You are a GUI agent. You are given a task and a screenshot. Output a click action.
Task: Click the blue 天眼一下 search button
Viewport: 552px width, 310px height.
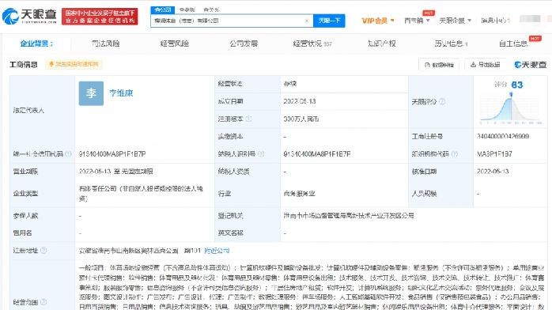tap(329, 21)
